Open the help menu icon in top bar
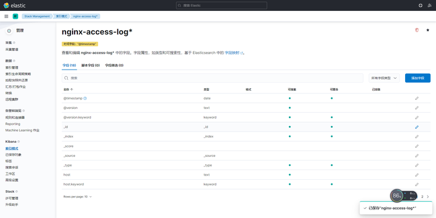 (420, 5)
